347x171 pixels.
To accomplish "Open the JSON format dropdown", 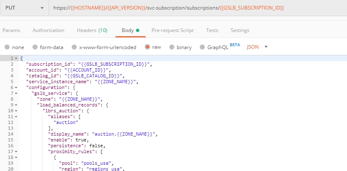I will click(x=257, y=47).
